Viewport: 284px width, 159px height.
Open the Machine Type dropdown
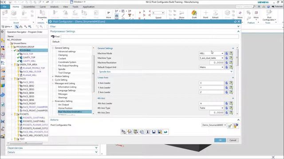pos(222,58)
